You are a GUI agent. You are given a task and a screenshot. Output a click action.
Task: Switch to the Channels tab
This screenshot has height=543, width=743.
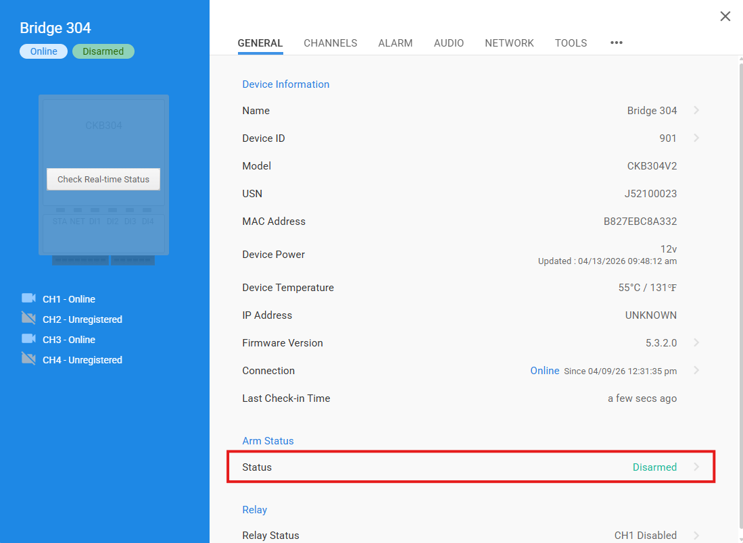click(x=330, y=43)
